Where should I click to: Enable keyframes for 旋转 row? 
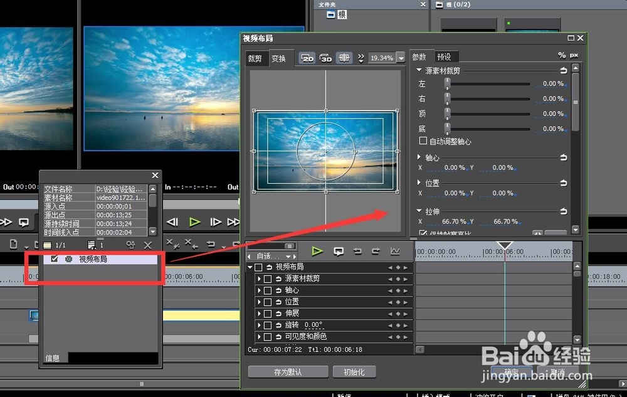pyautogui.click(x=268, y=325)
